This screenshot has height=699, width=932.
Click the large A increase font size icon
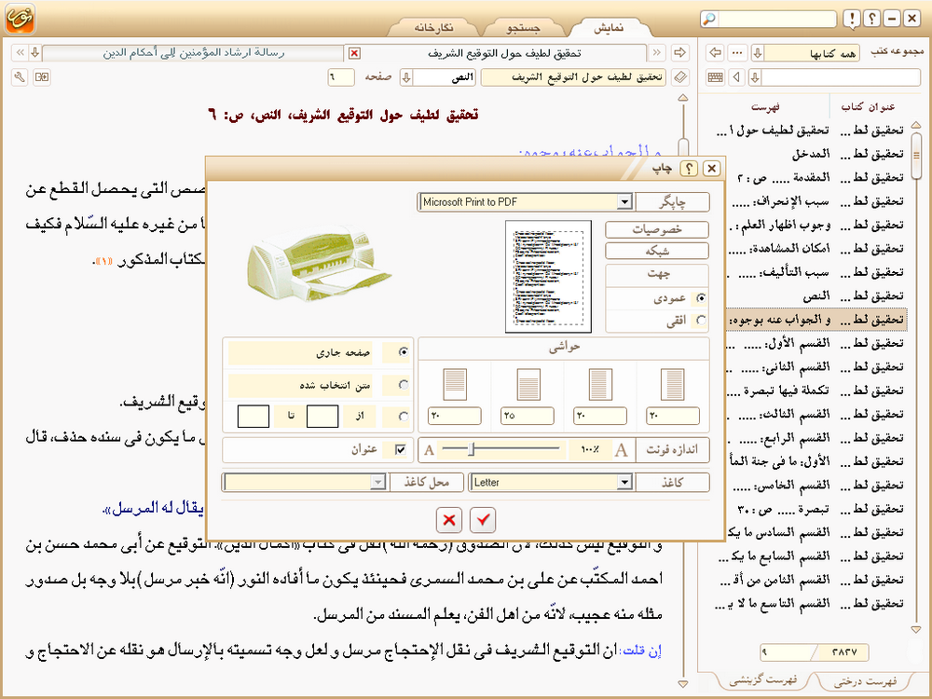[x=621, y=450]
